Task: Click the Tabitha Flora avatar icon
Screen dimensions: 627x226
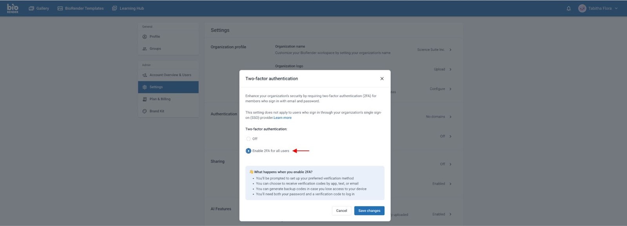Action: pos(582,9)
